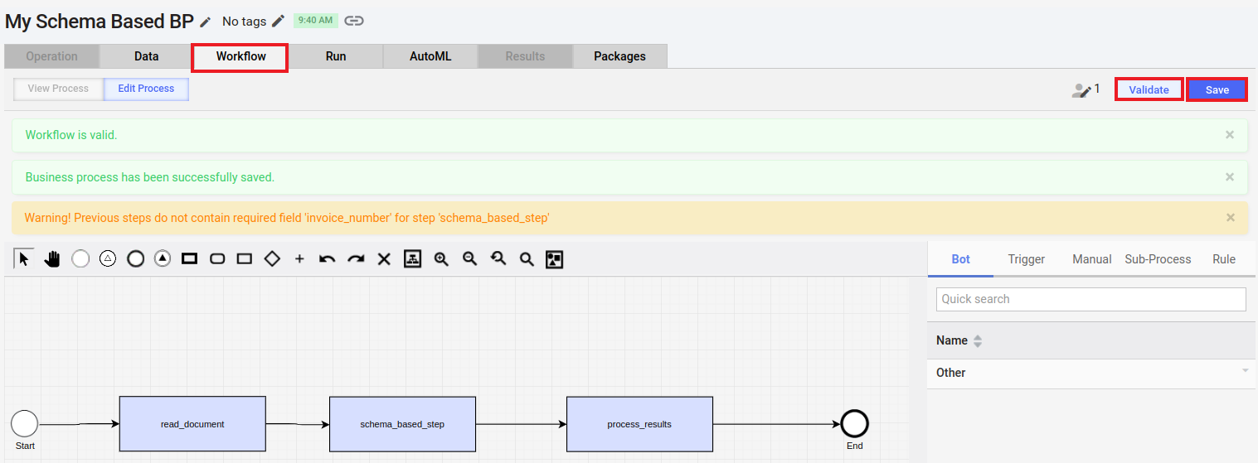Zoom in on the canvas
Screen dimensions: 1258x463
coord(441,259)
